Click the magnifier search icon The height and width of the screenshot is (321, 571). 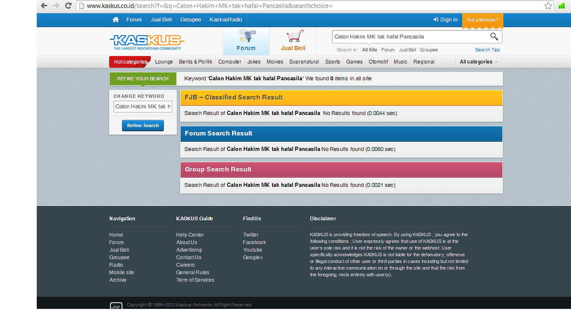tap(494, 37)
